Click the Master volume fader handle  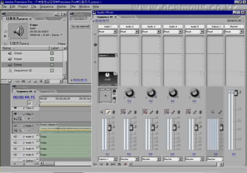tap(236, 93)
